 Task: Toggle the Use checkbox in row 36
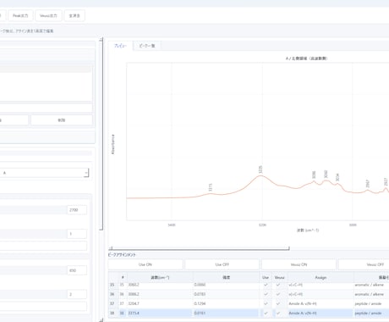[266, 294]
